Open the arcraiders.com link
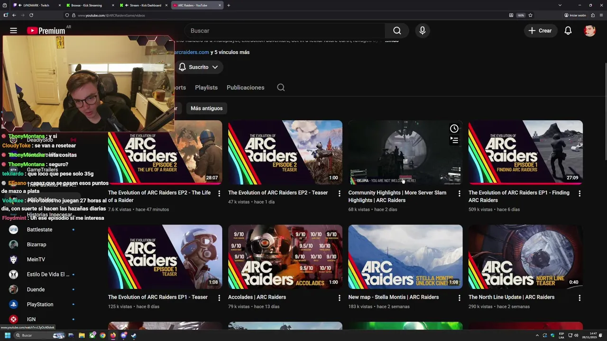 (192, 52)
